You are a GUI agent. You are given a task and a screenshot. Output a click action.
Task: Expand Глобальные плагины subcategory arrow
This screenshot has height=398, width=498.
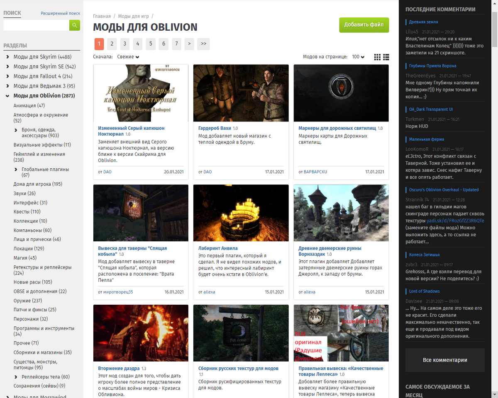(16, 169)
